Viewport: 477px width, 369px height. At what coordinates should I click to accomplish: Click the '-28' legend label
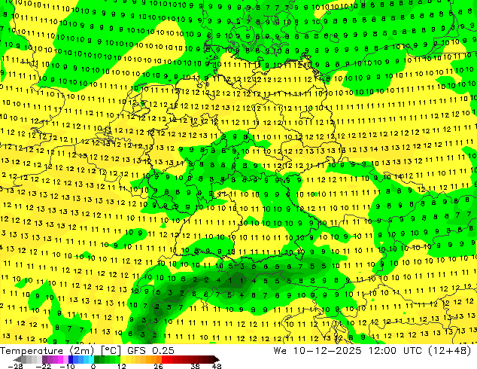(15, 366)
